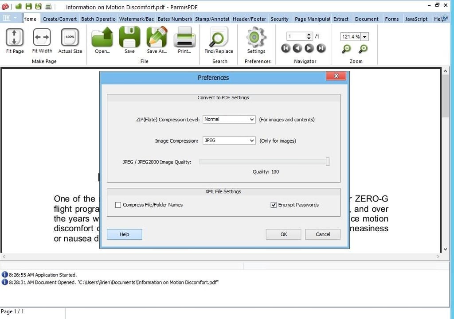
Task: Go to first page navigator button
Action: [x=286, y=48]
